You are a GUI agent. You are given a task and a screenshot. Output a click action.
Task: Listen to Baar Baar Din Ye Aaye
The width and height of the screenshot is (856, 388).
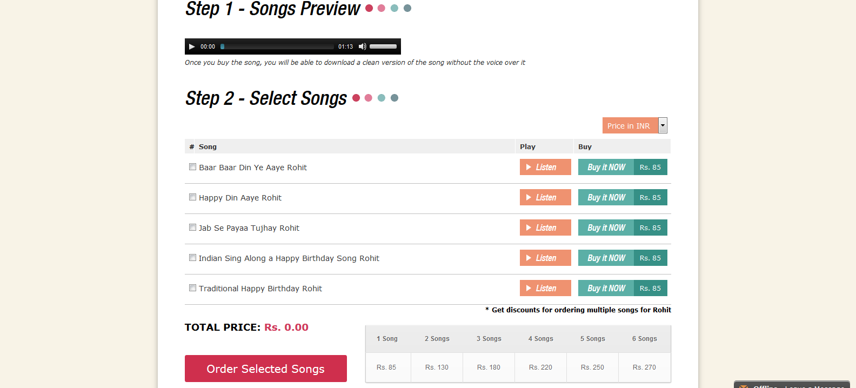(x=545, y=167)
